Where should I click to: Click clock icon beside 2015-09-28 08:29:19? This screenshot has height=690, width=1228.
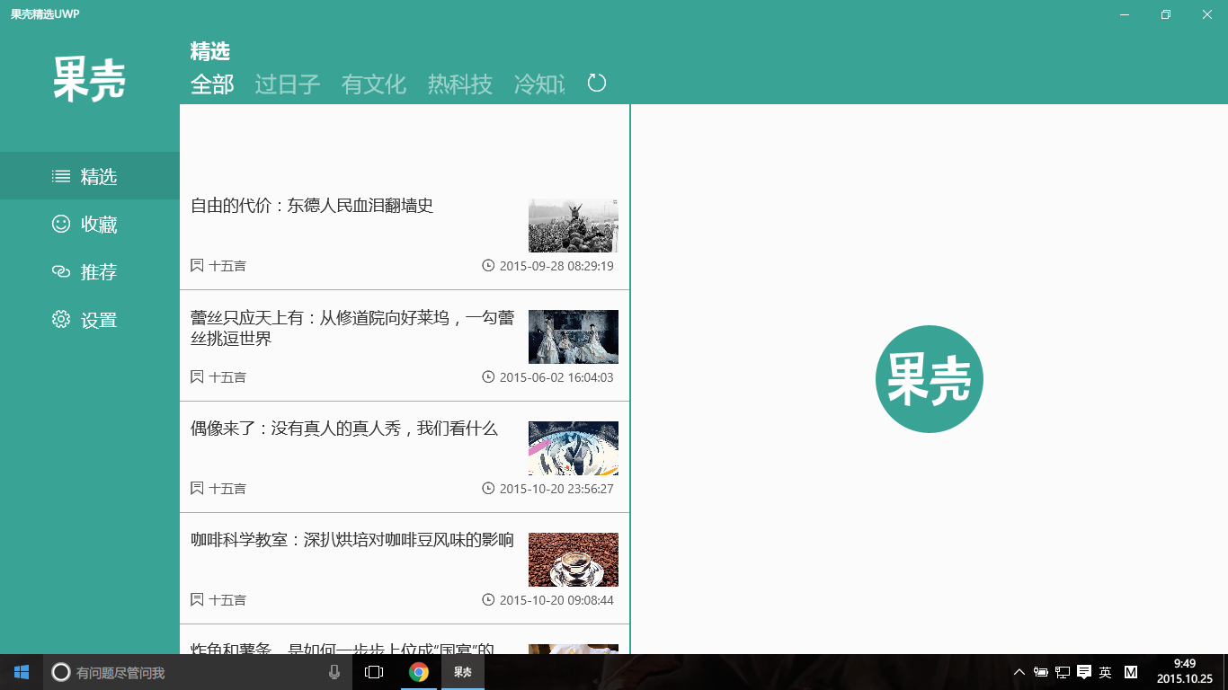tap(488, 266)
